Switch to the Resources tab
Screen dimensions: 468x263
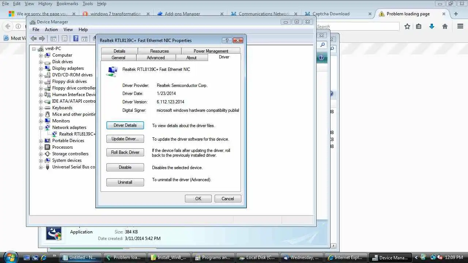[x=159, y=51]
